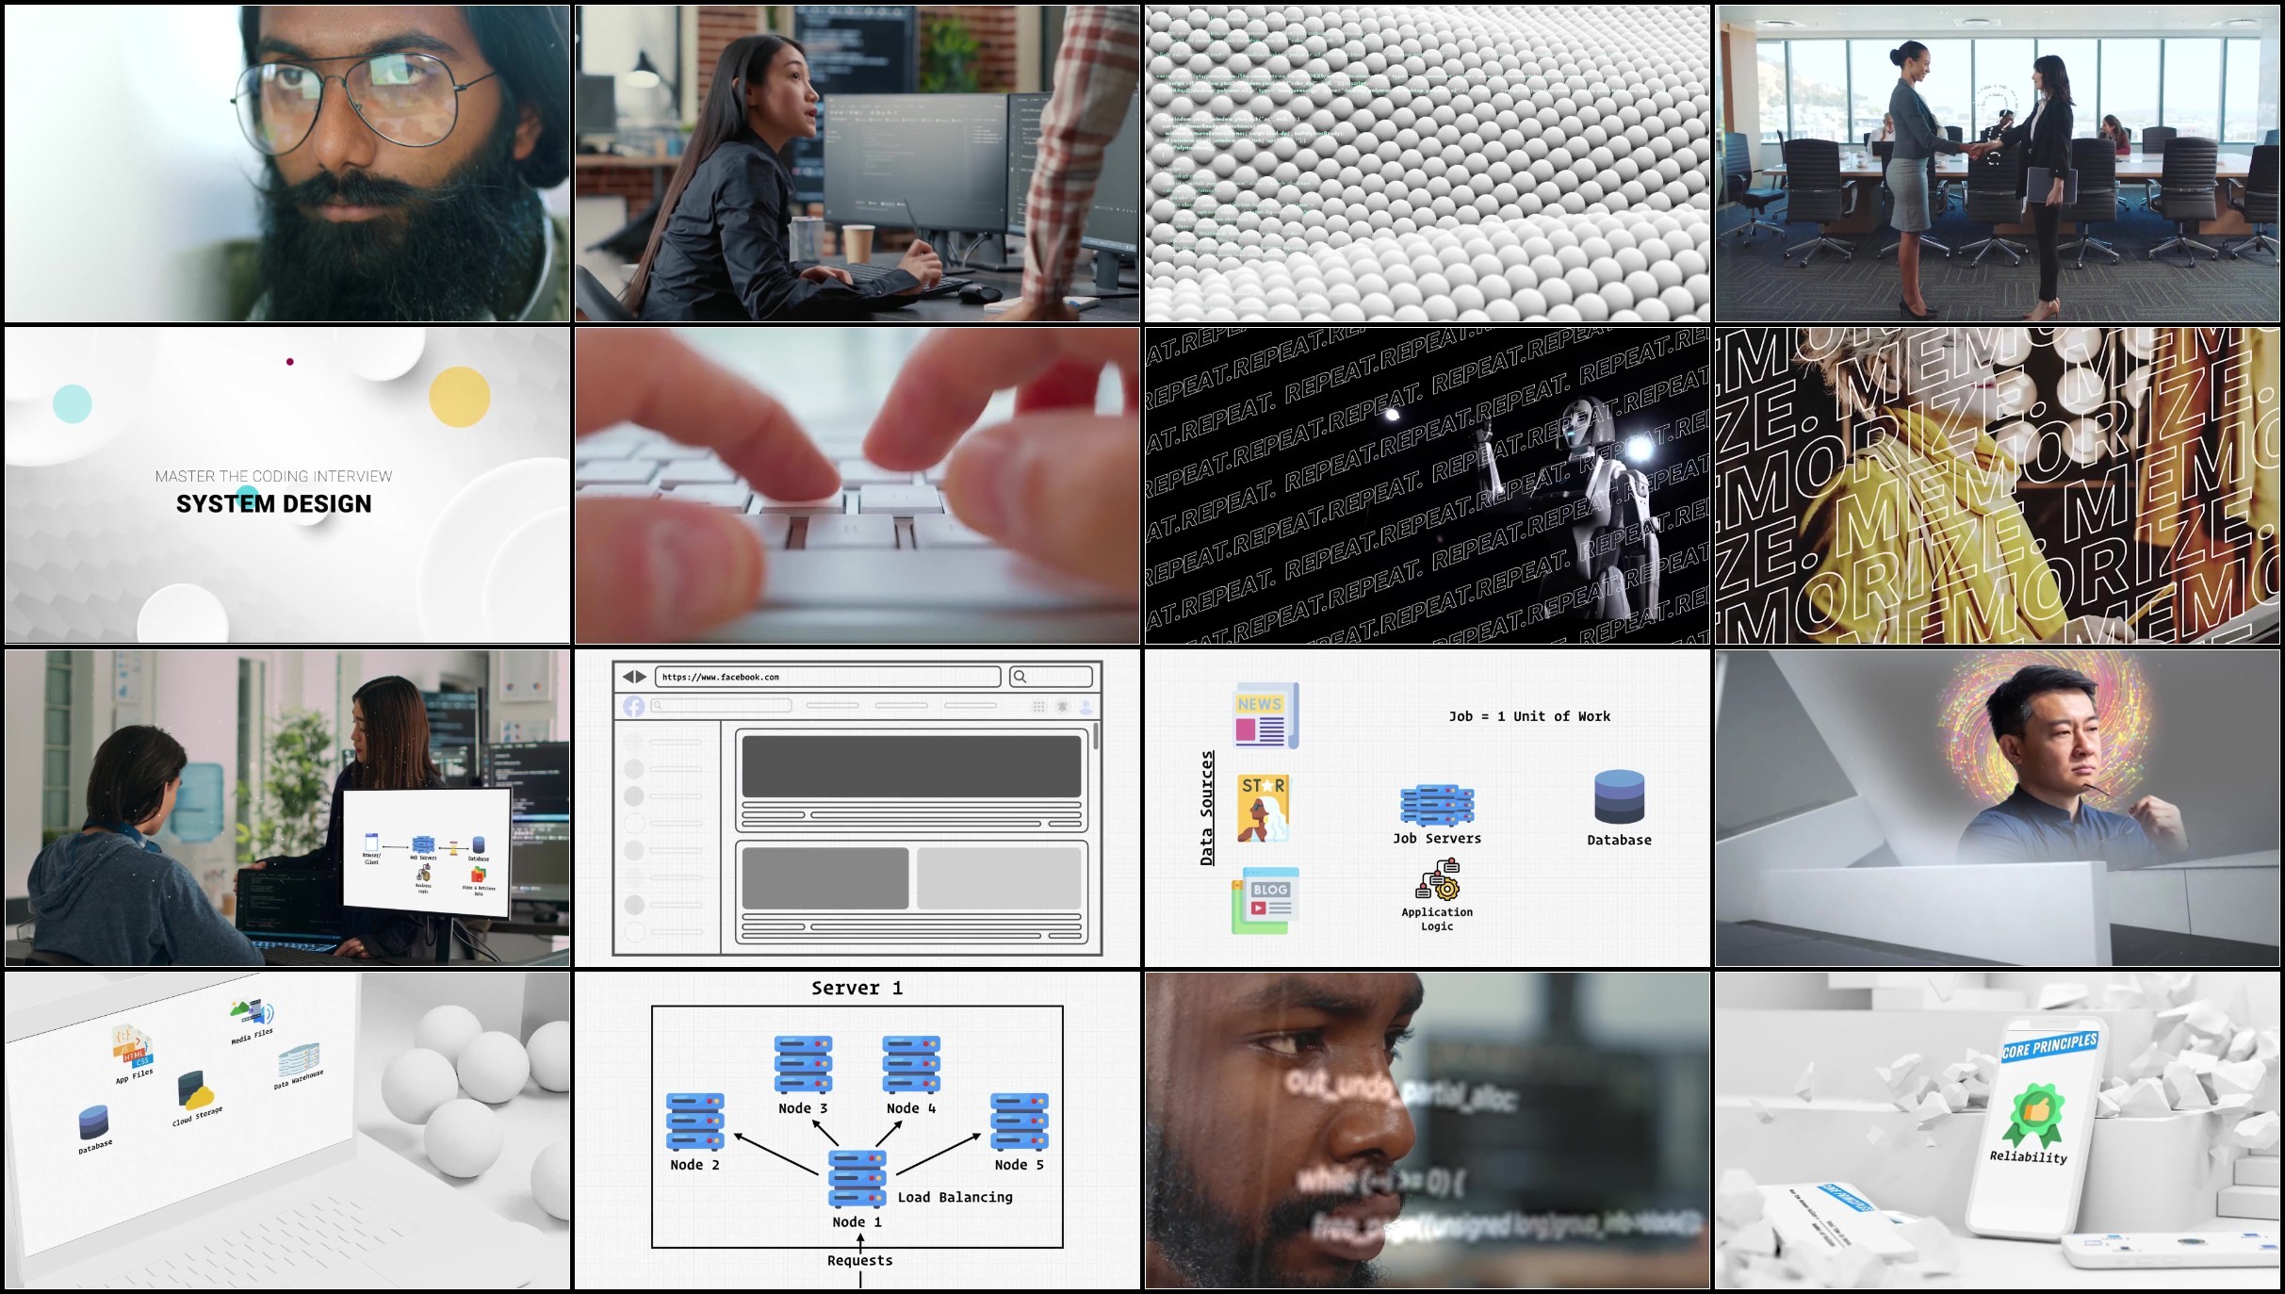This screenshot has width=2285, height=1294.
Task: Click the SYSTEM DESIGN title text
Action: [274, 504]
